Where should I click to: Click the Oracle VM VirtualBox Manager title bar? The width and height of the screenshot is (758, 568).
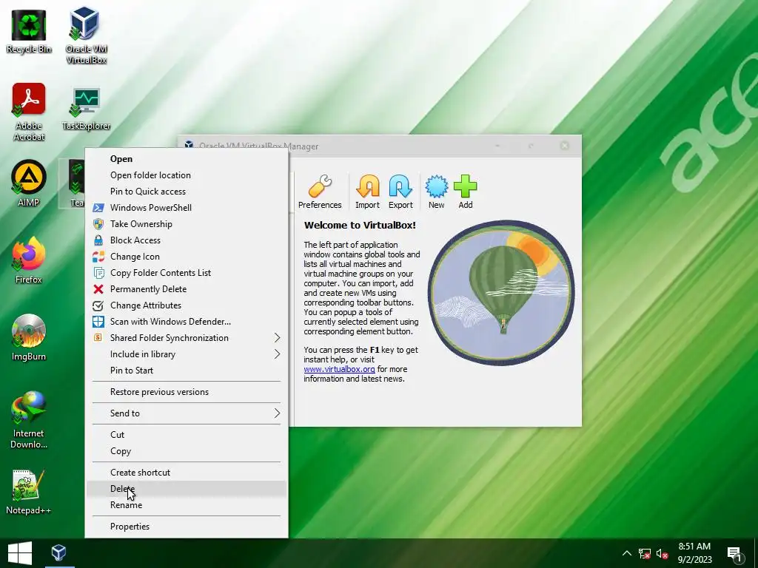point(380,146)
